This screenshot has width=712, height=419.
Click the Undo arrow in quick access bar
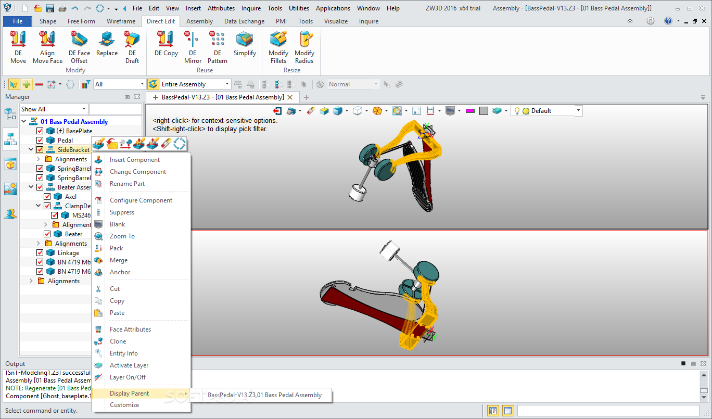coord(75,8)
